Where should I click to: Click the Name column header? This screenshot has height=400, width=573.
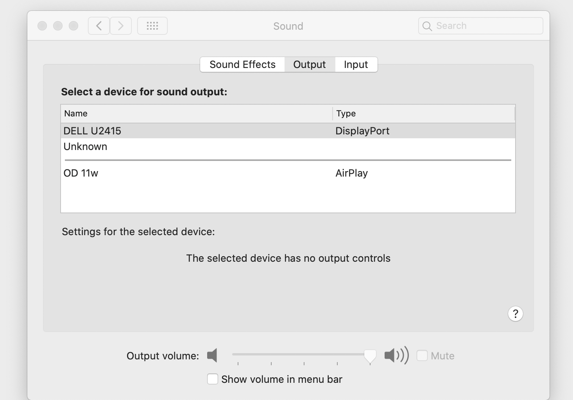197,114
